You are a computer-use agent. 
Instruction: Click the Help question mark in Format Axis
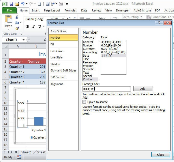point(159,23)
